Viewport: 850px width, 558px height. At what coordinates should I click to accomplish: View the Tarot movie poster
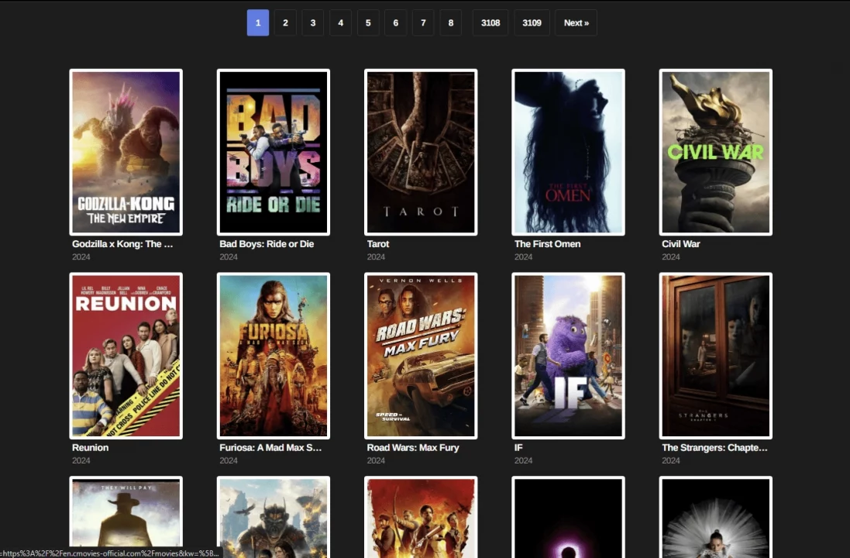(x=421, y=151)
